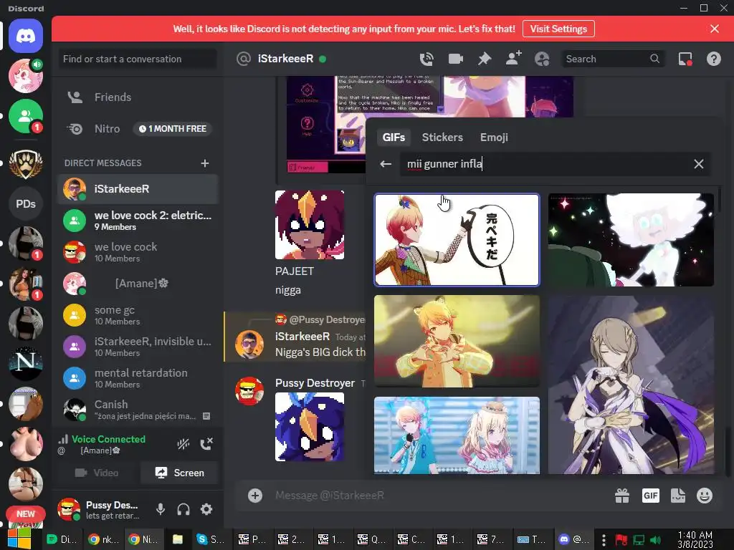This screenshot has height=550, width=734.
Task: Click the header Search box
Action: [613, 59]
